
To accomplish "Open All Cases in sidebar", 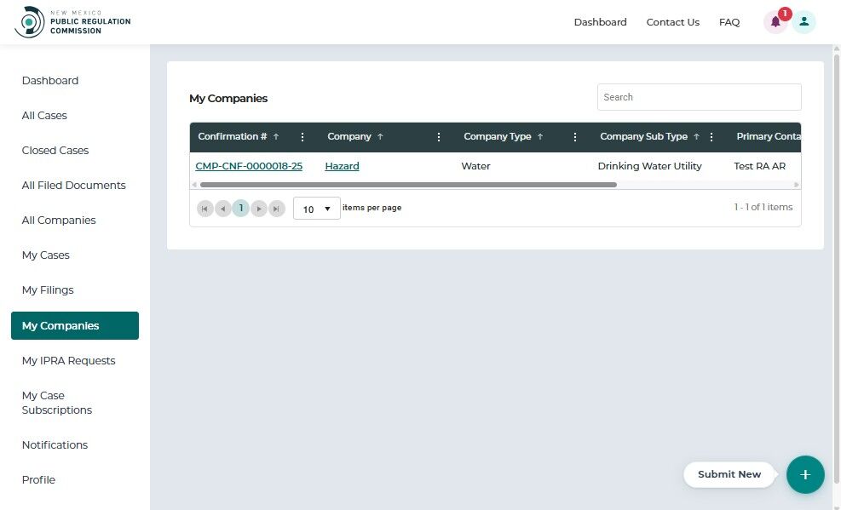I will coord(44,116).
